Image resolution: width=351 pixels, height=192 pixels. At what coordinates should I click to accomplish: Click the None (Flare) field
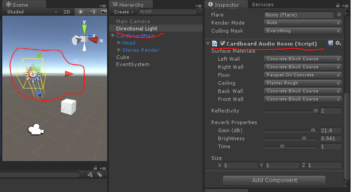299,15
